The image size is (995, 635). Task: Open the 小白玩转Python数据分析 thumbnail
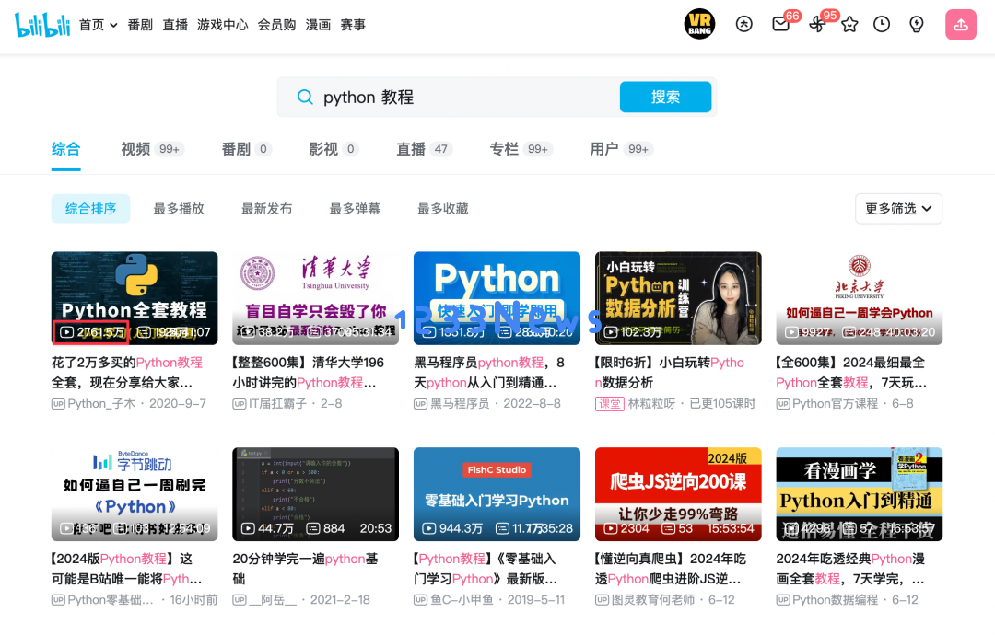(x=678, y=298)
